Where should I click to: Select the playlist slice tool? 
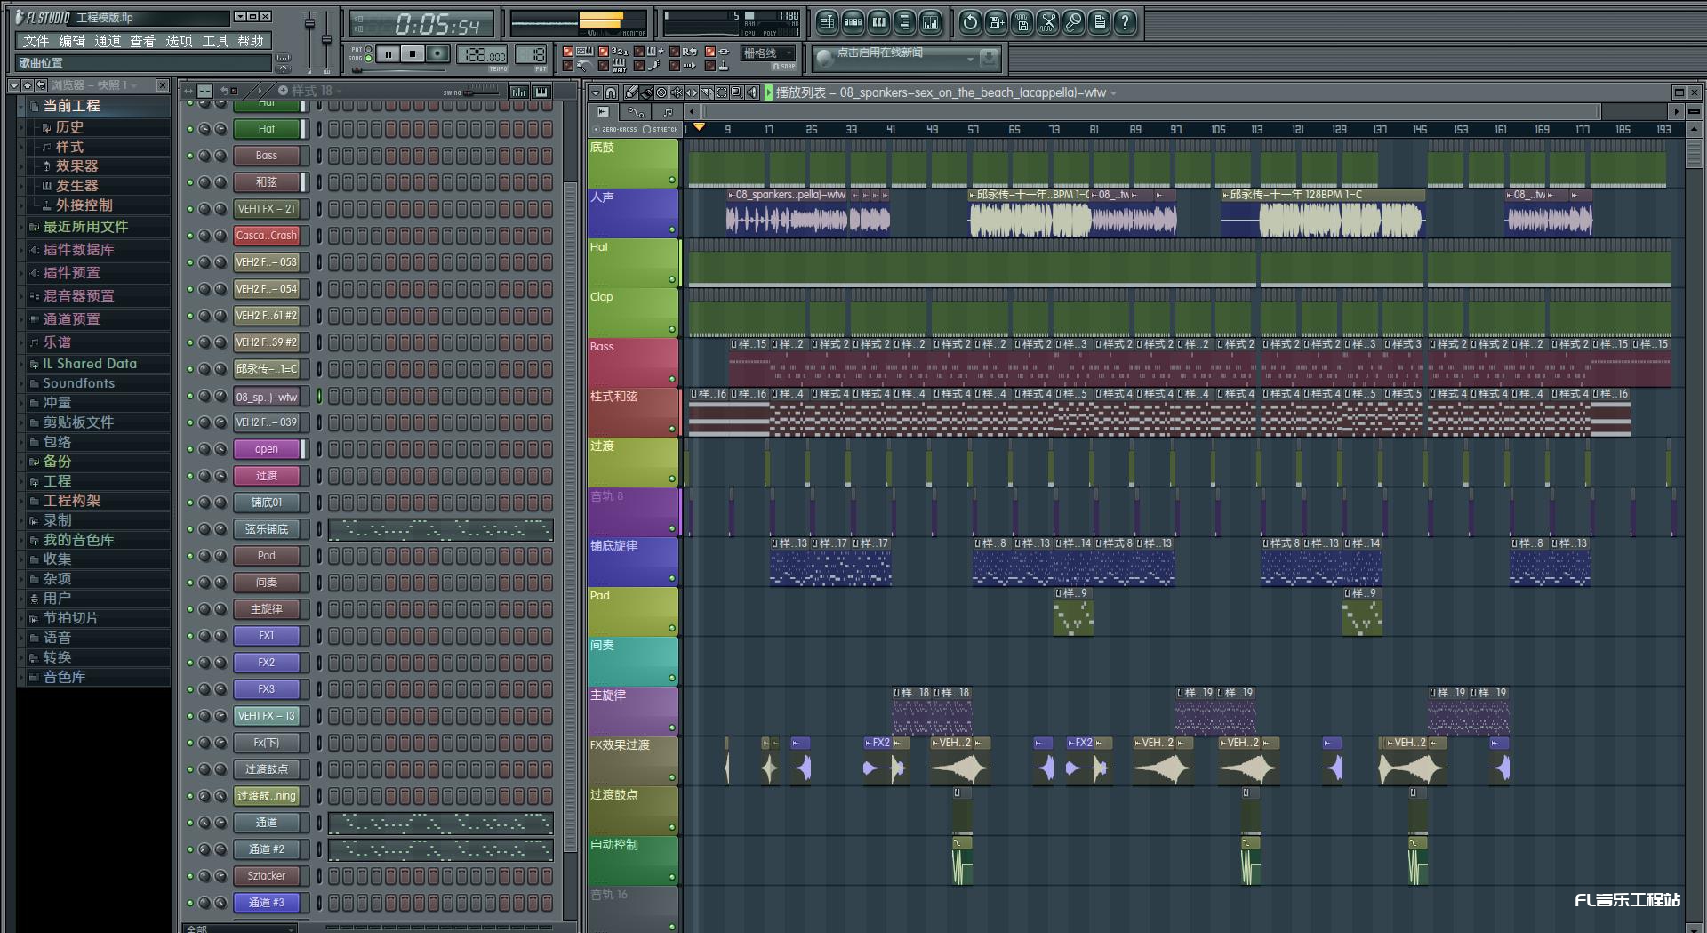(x=707, y=92)
